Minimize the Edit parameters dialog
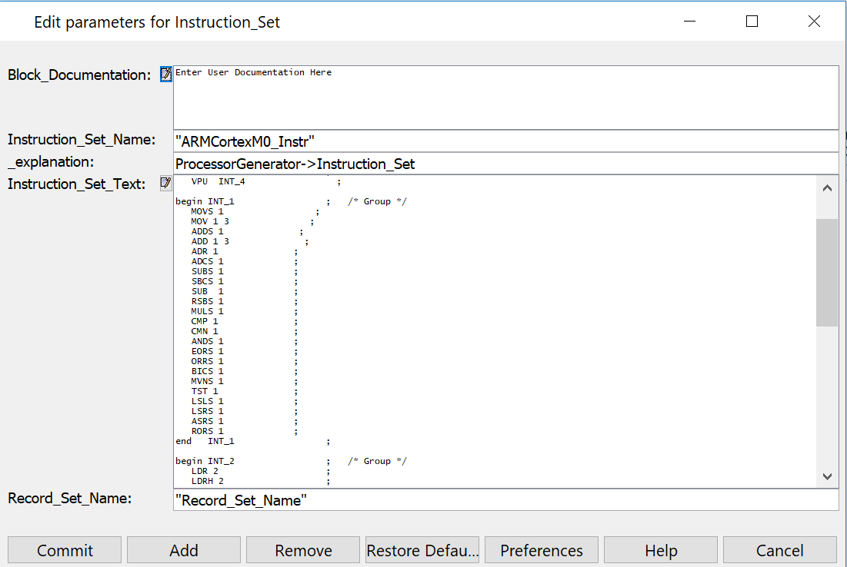The image size is (847, 567). [x=690, y=22]
